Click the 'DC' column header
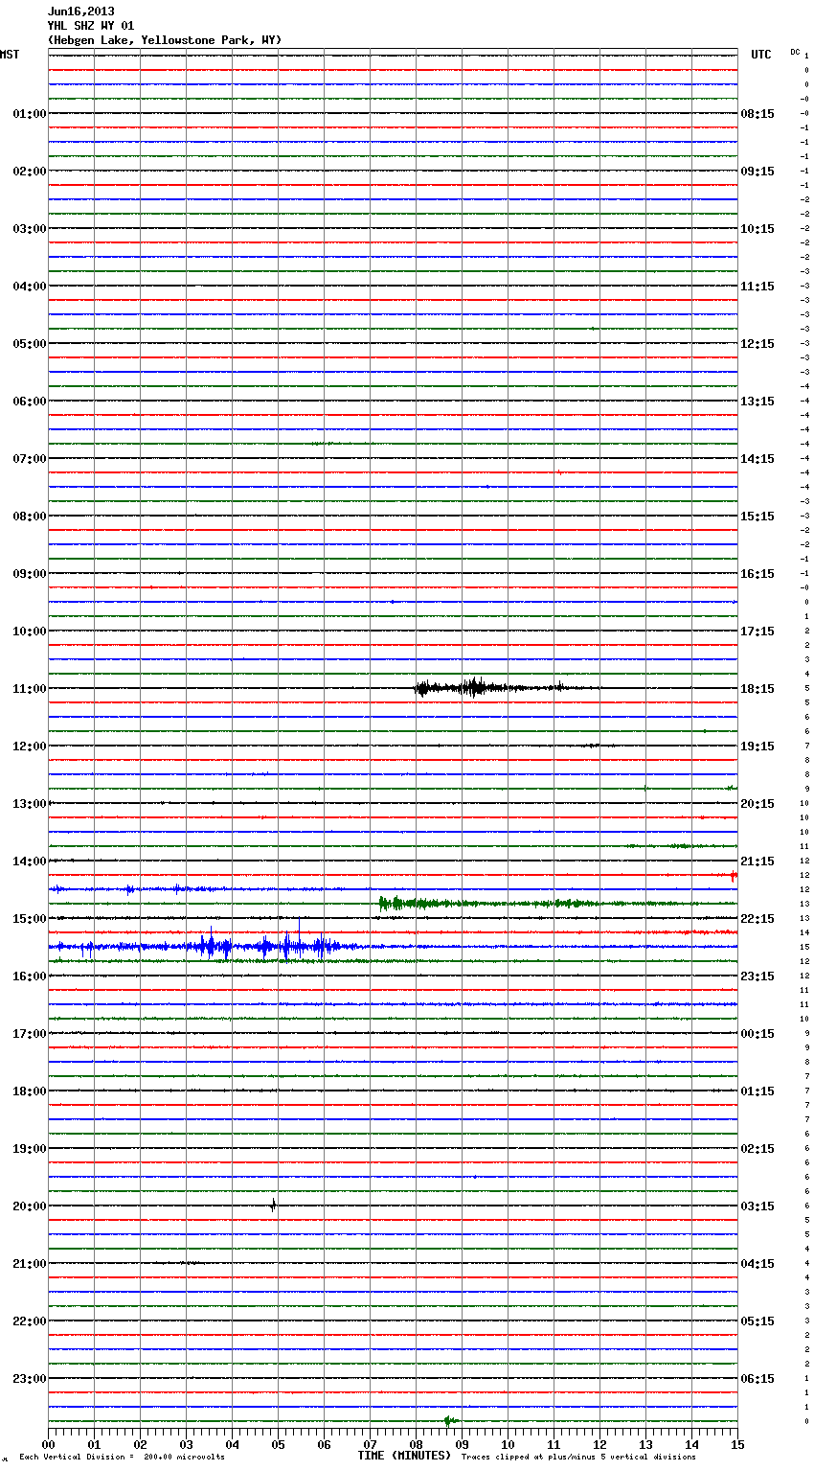The width and height of the screenshot is (814, 1470). pyautogui.click(x=795, y=52)
